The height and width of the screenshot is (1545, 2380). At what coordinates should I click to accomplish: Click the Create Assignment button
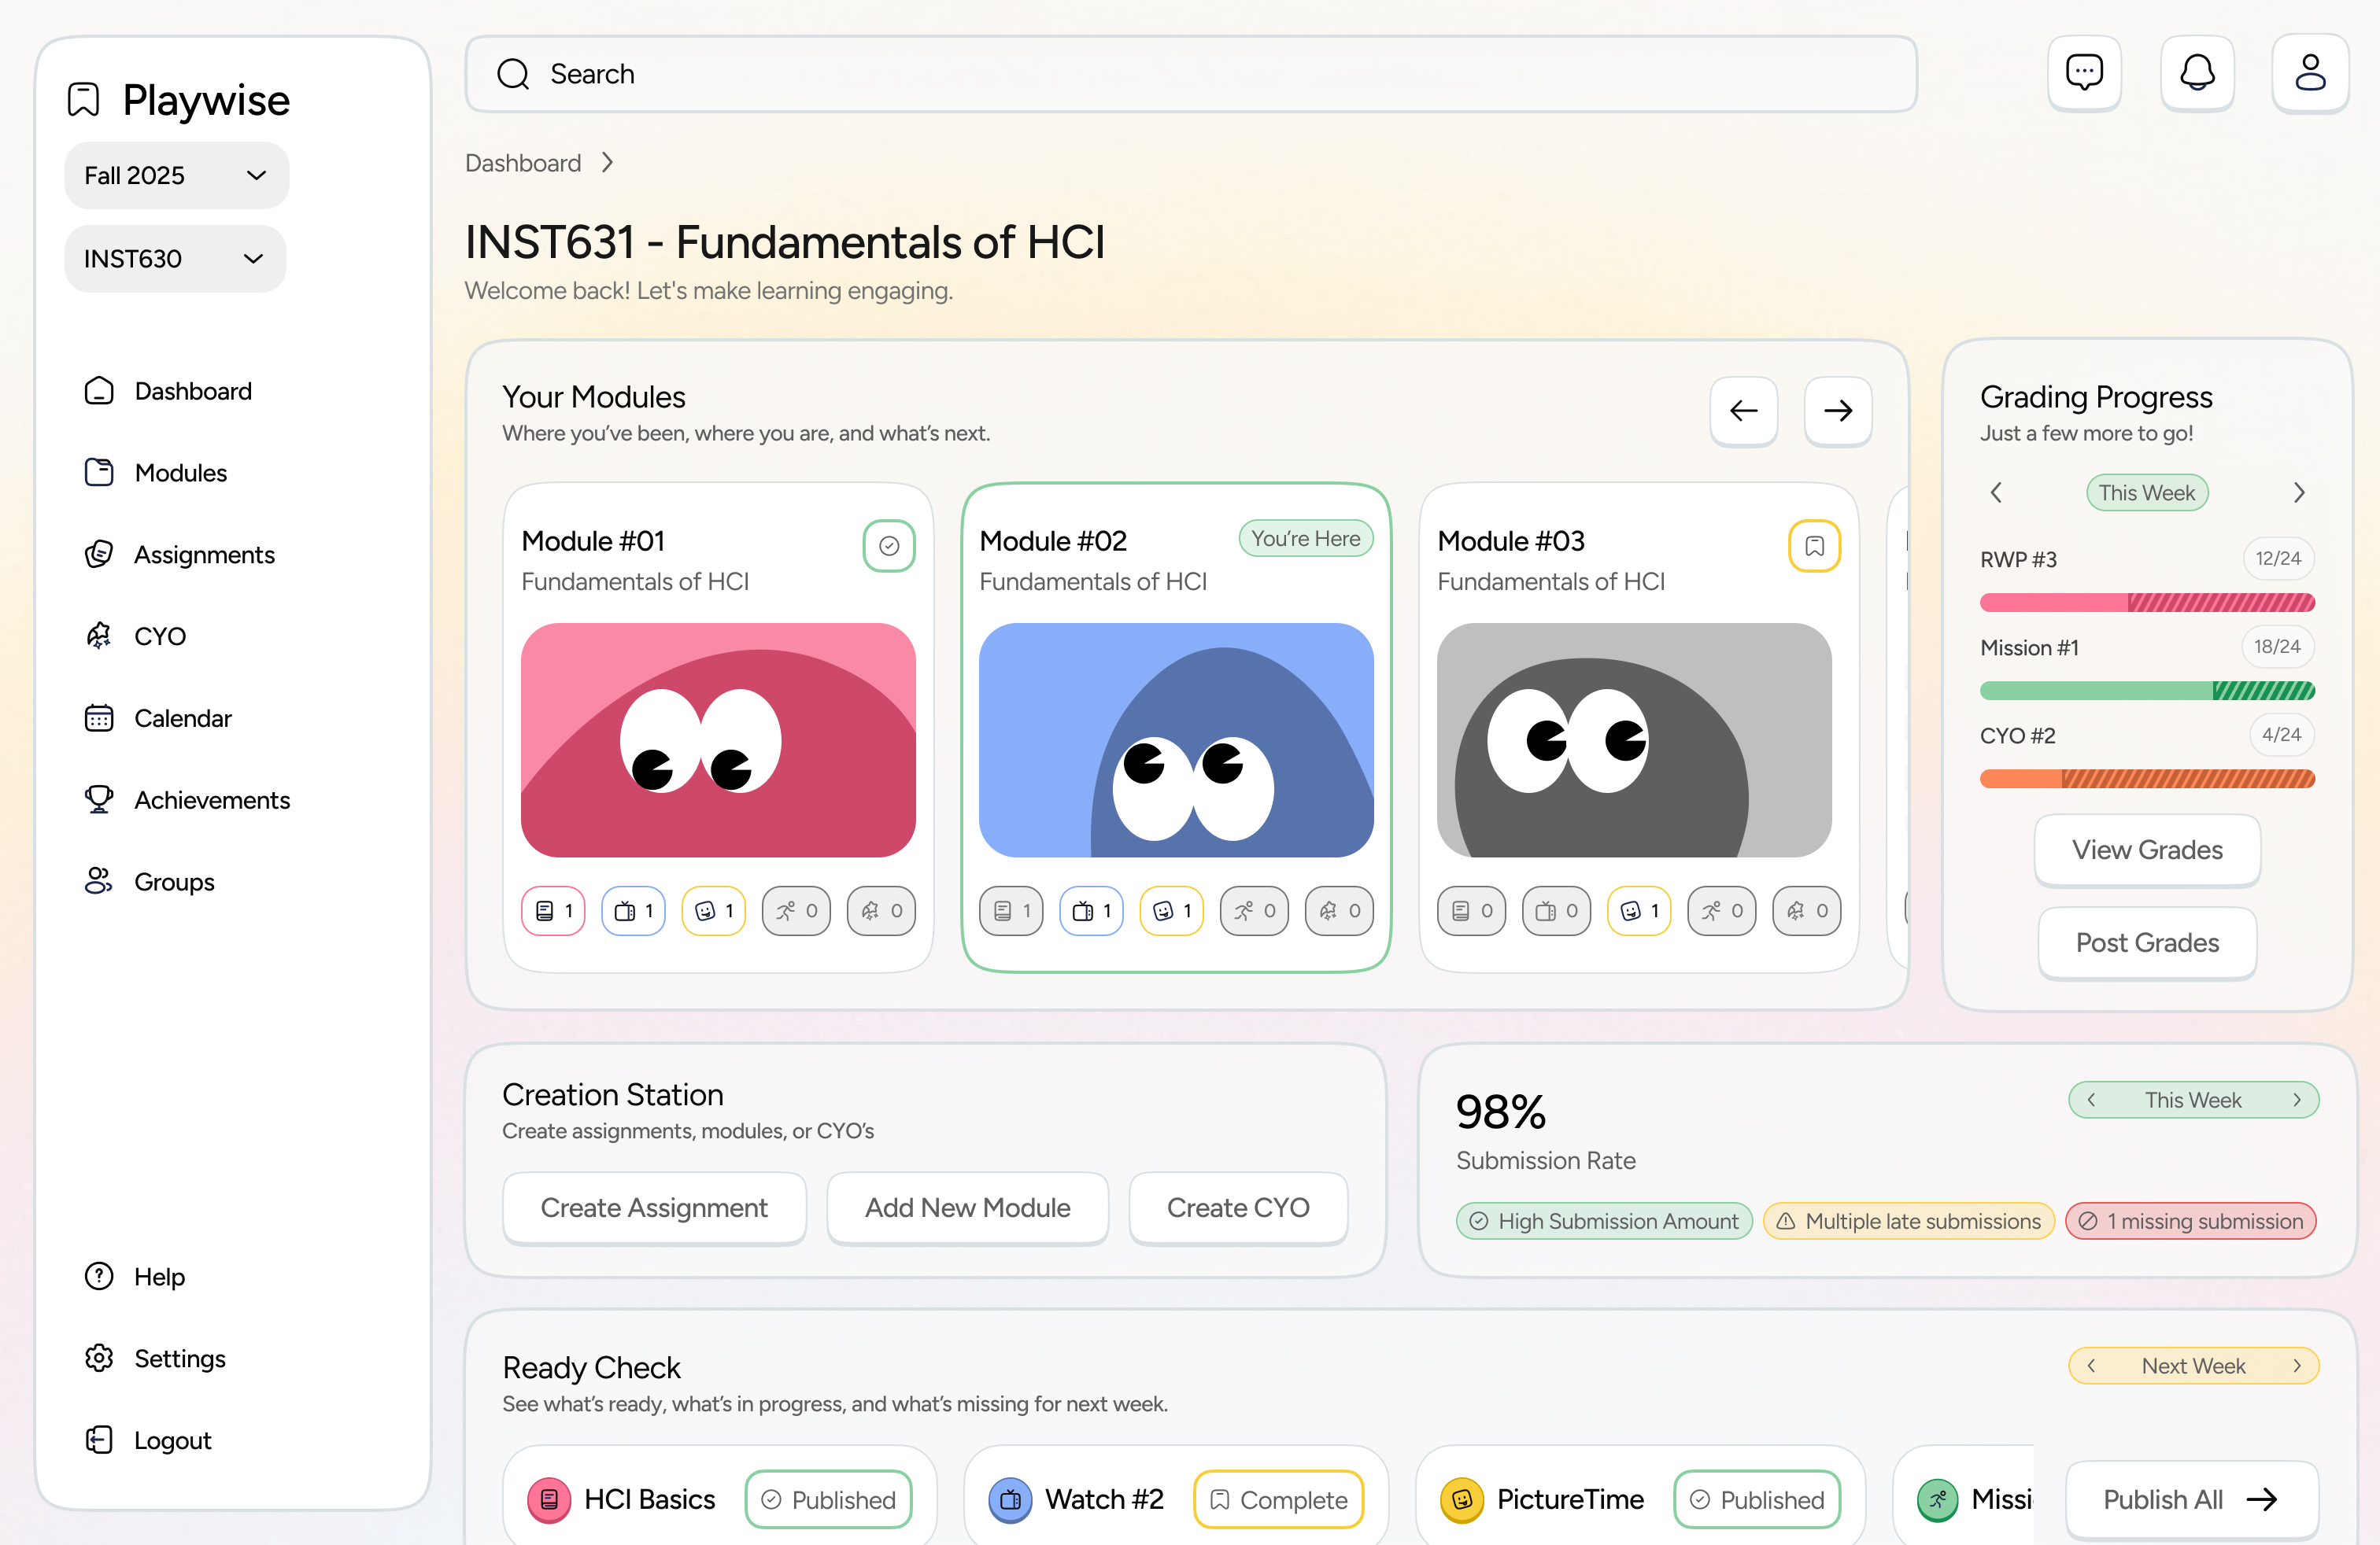click(654, 1208)
